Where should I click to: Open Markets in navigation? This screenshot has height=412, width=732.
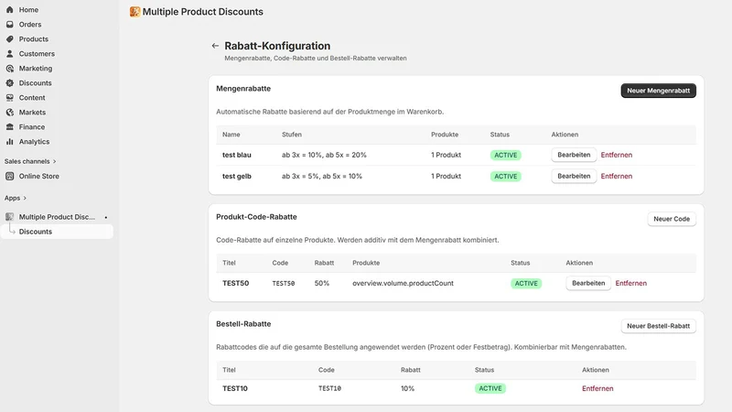(32, 112)
